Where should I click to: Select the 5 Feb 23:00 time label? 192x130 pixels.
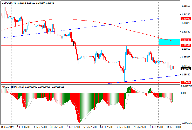[x=90, y=127]
